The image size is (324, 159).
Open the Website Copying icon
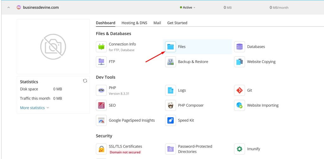pos(240,62)
